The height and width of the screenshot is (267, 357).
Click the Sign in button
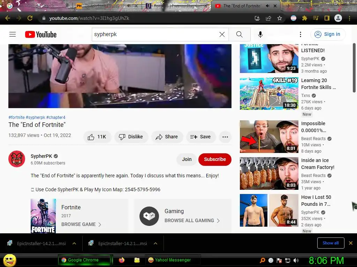click(x=328, y=34)
